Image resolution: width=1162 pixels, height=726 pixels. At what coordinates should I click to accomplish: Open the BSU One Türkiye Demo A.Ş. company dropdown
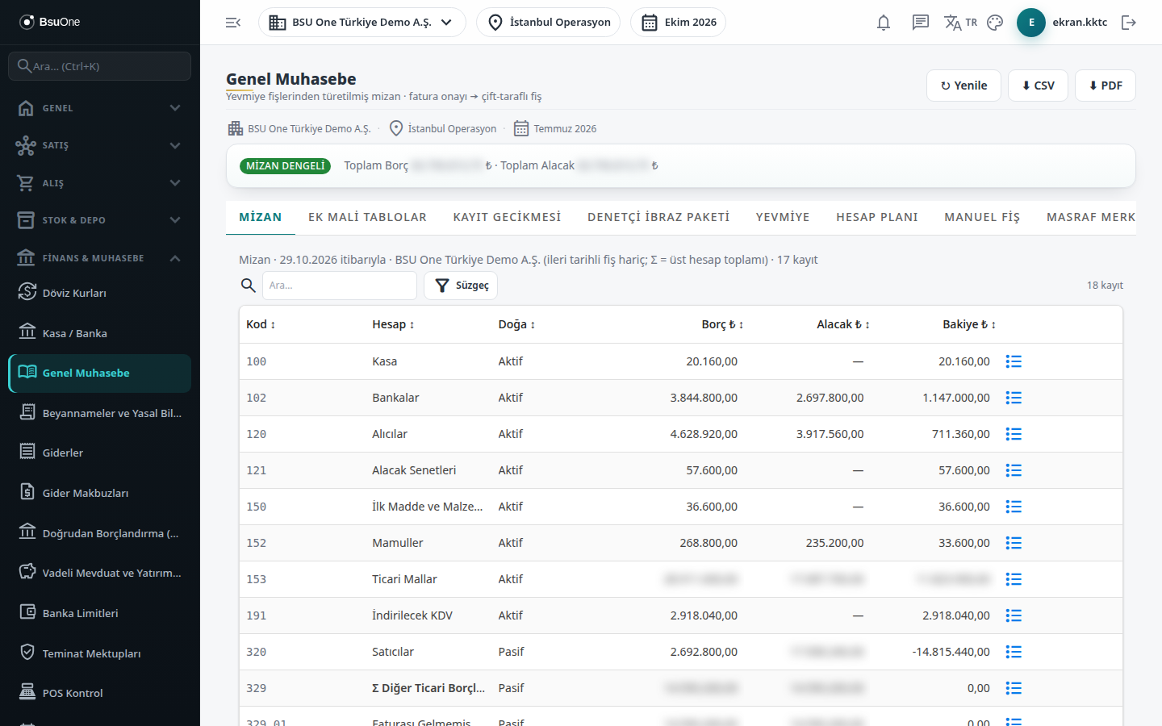click(x=362, y=23)
